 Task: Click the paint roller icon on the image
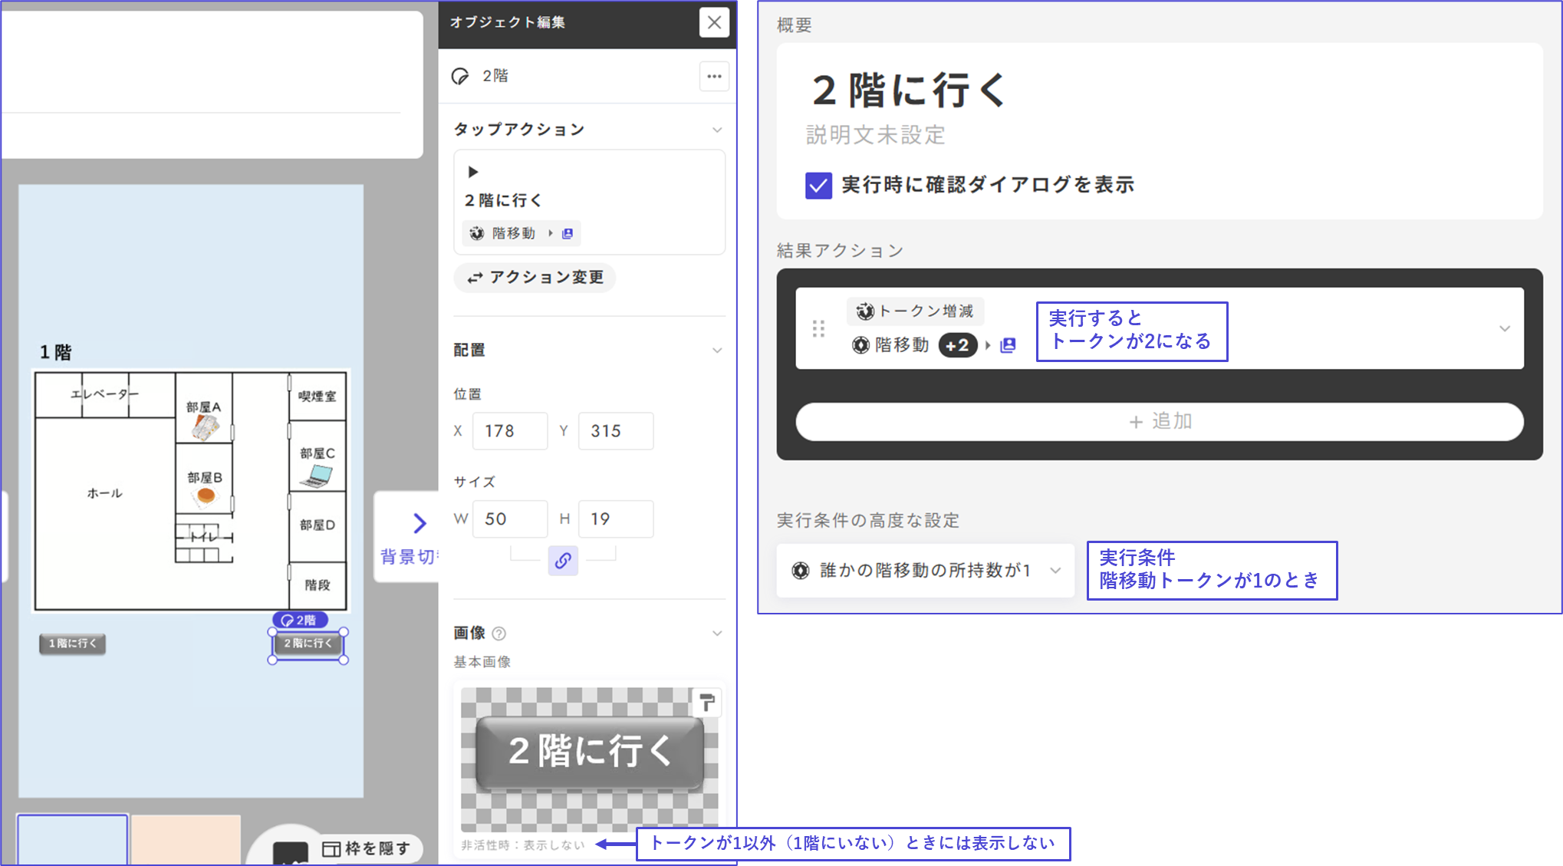tap(706, 702)
